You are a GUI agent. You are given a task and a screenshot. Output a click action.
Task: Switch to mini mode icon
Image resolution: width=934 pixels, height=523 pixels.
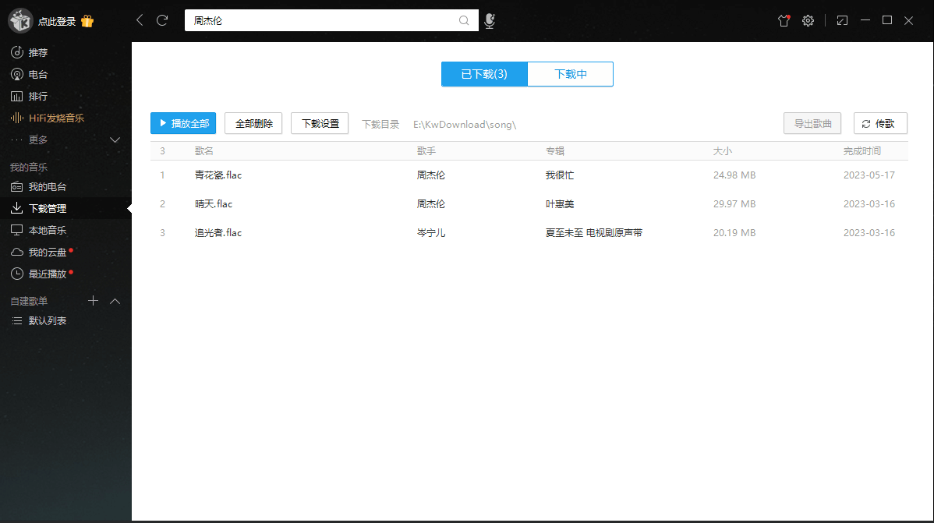point(842,21)
